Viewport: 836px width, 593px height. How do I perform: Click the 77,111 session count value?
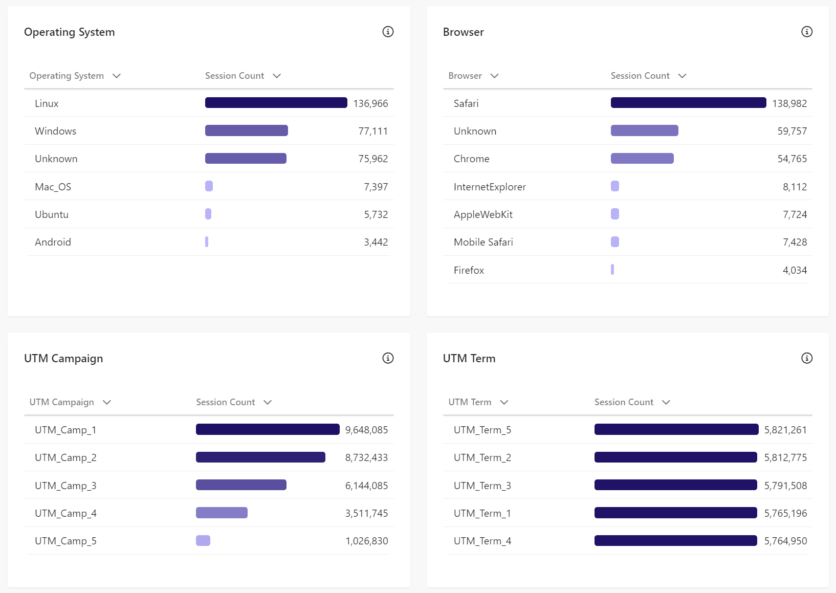(x=373, y=131)
